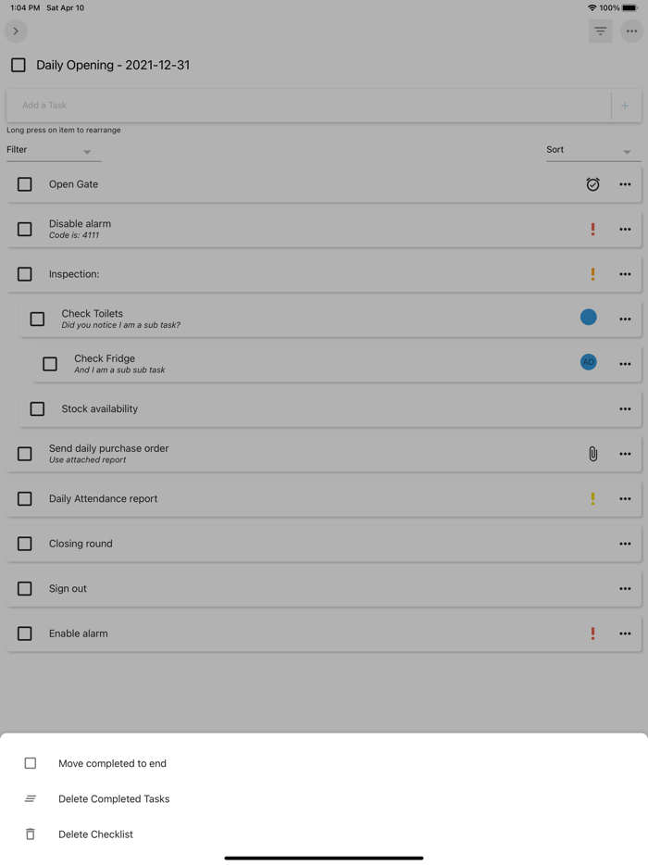
Task: Select Delete Completed Tasks from the sheet
Action: (114, 798)
